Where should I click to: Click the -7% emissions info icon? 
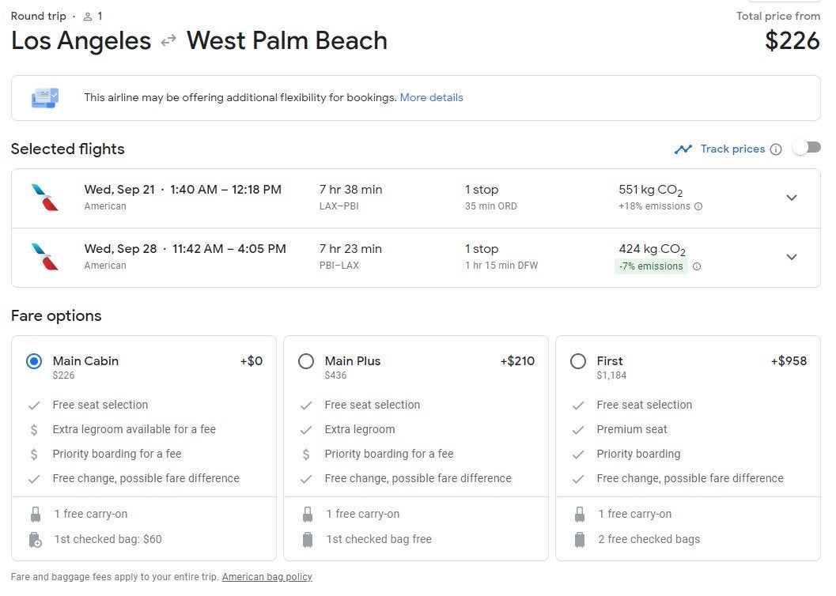(x=697, y=266)
